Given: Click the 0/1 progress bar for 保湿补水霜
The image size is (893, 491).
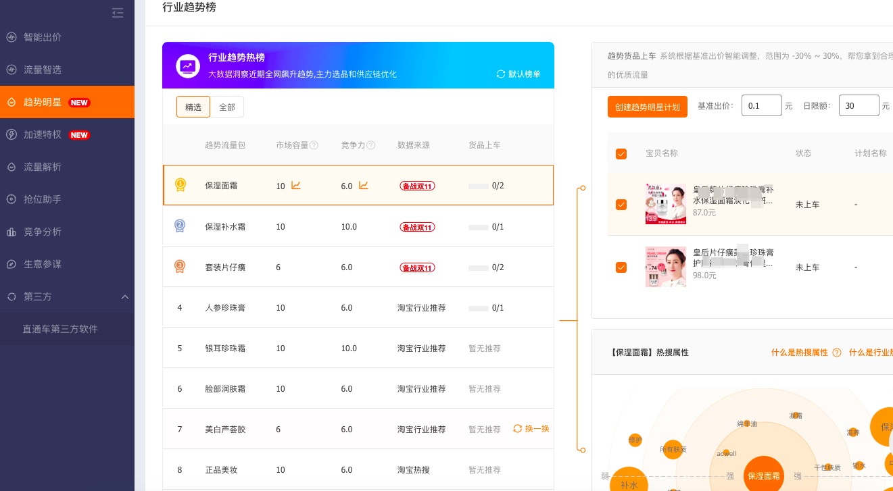Looking at the screenshot, I should tap(479, 227).
